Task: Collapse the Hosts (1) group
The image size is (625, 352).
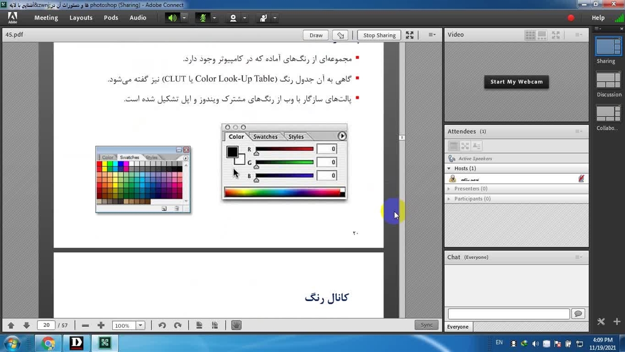Action: 449,168
